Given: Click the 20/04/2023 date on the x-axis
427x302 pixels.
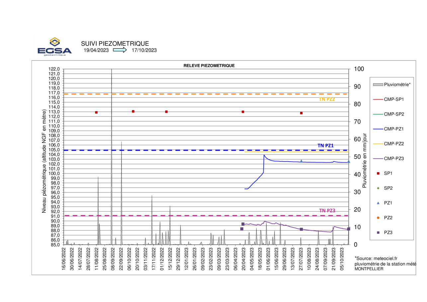Looking at the screenshot, I should [x=244, y=258].
